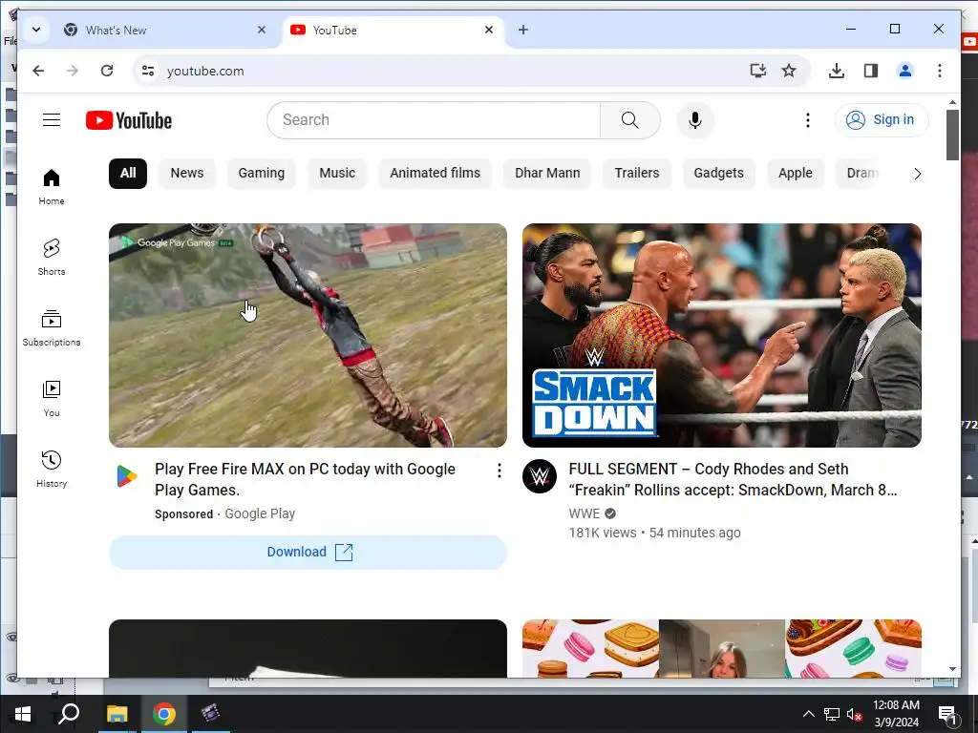
Task: Open the WWE channel name link
Action: (x=584, y=513)
